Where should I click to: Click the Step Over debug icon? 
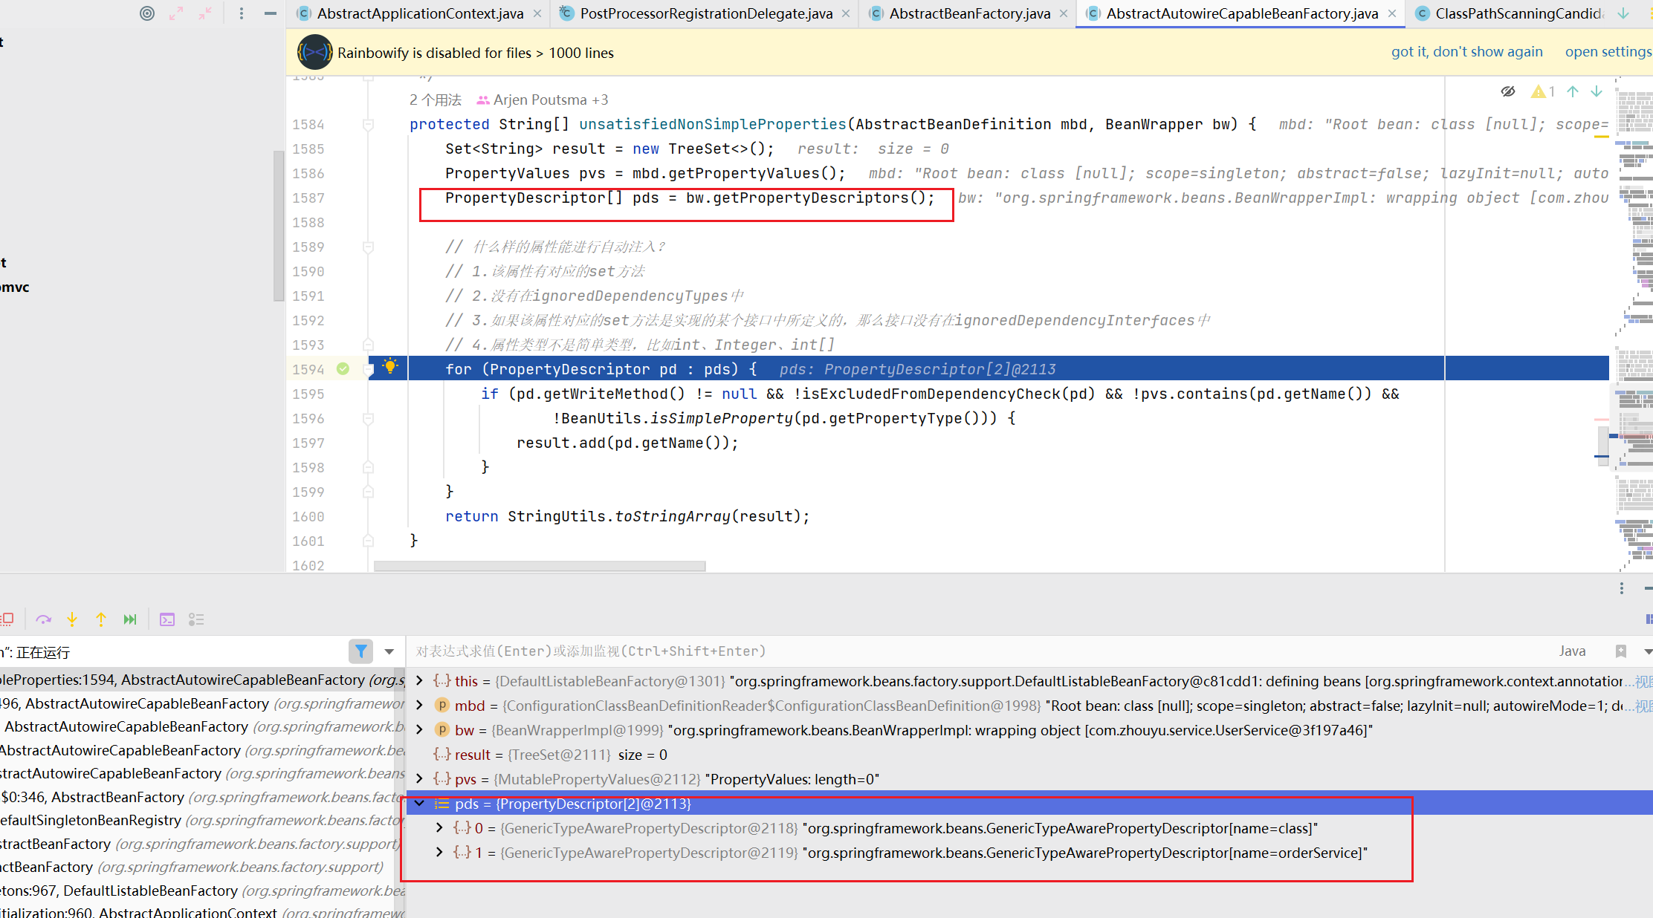tap(44, 619)
